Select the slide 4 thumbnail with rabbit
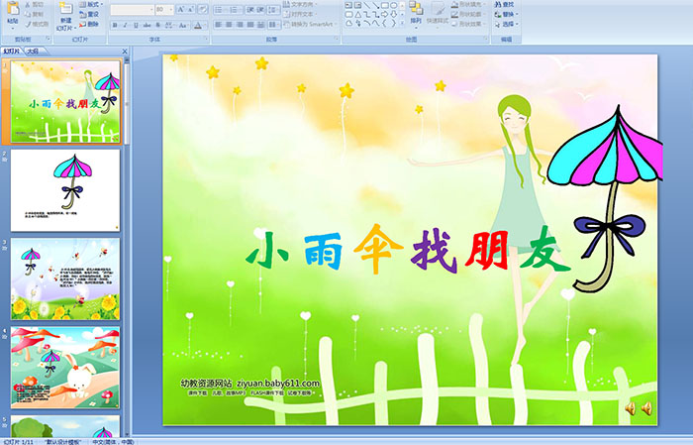Image resolution: width=693 pixels, height=445 pixels. (65, 368)
